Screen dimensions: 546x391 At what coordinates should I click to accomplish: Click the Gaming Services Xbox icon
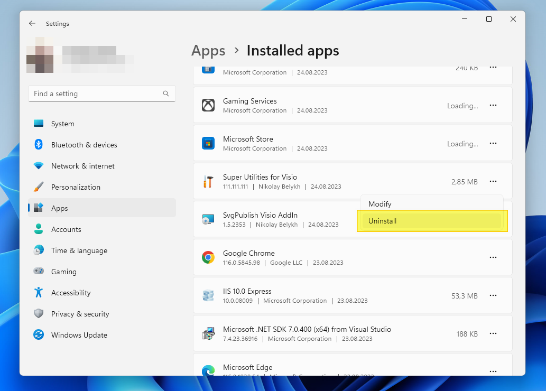click(208, 105)
